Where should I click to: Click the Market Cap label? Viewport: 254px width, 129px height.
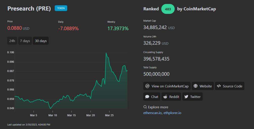149,20
